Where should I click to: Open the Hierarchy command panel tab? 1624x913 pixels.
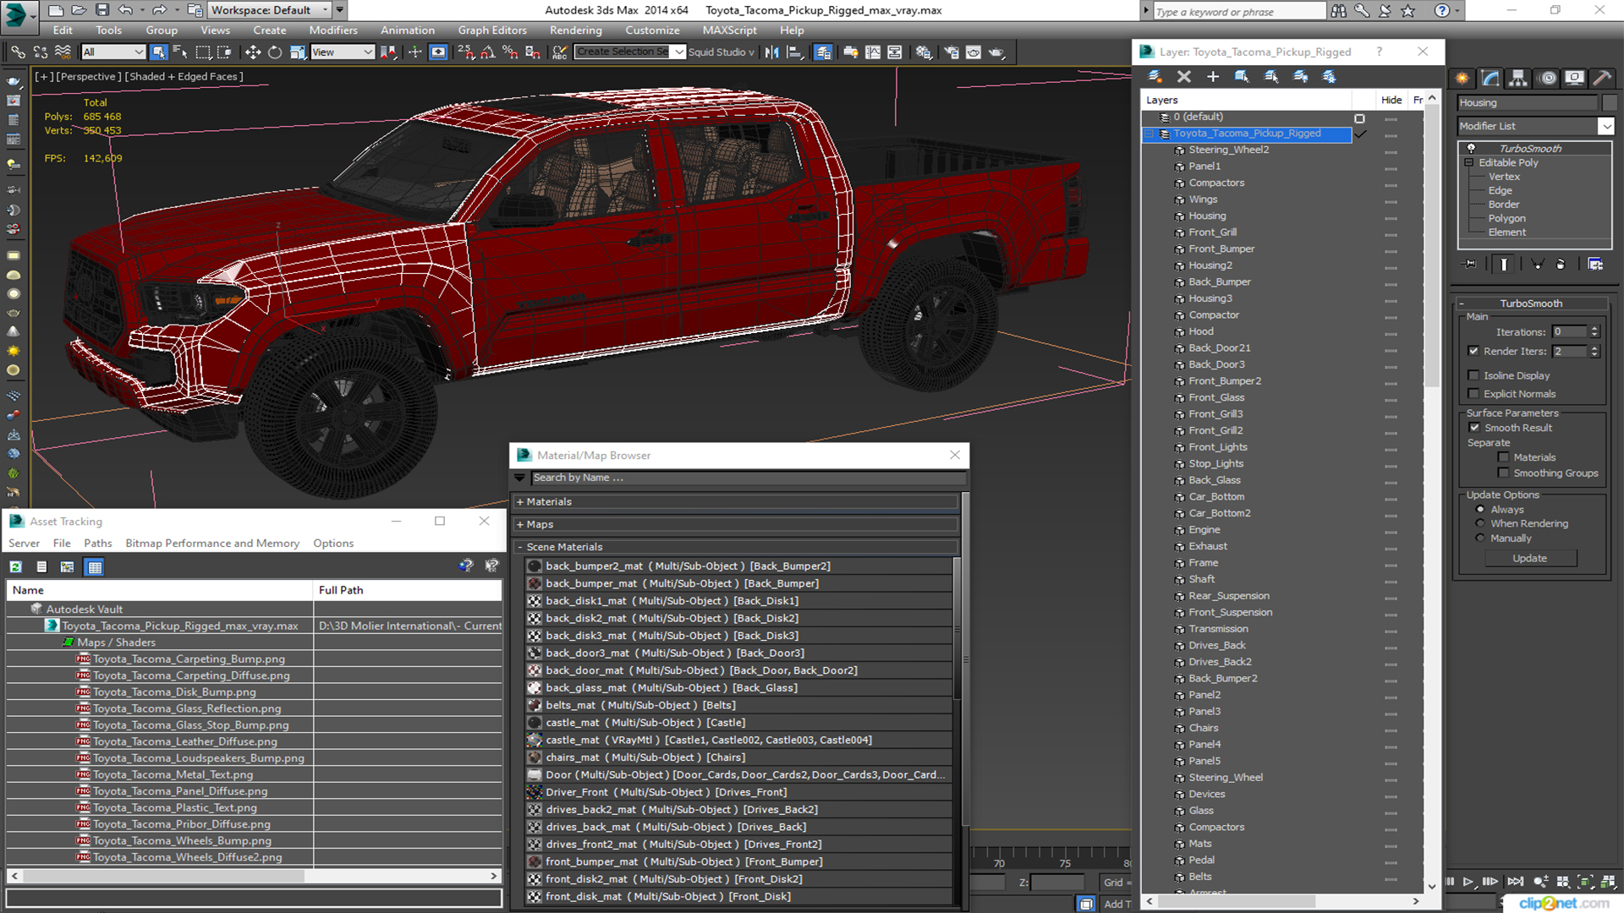tap(1518, 79)
